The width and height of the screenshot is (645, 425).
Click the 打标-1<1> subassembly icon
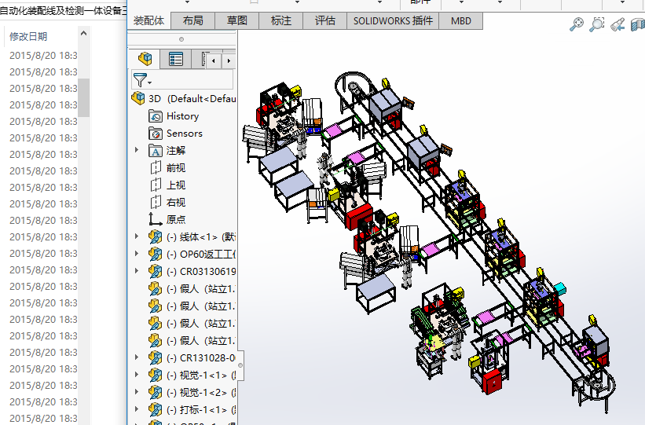[155, 410]
